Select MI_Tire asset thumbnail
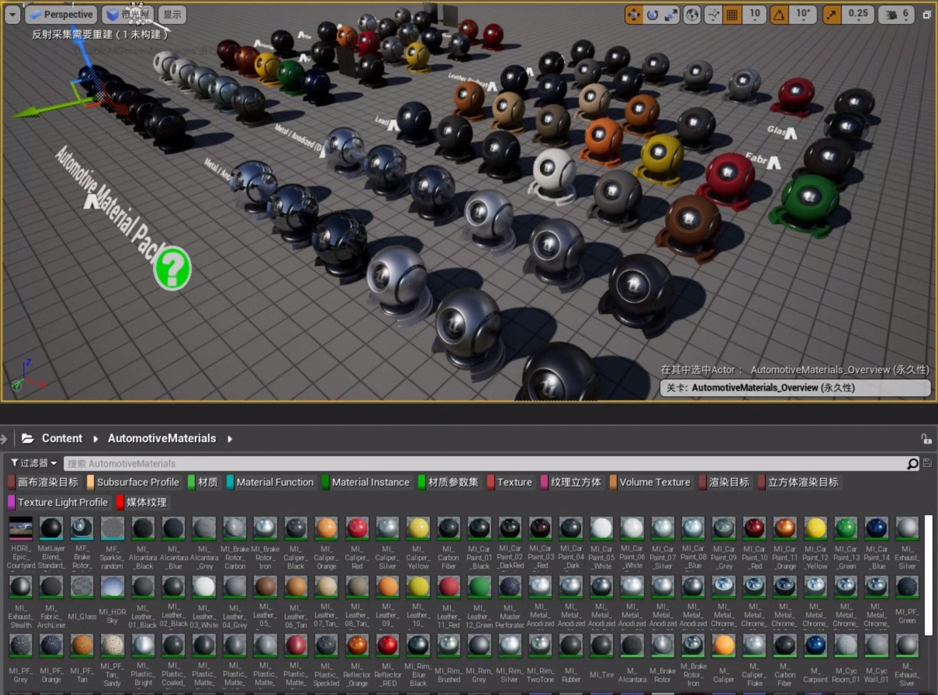The width and height of the screenshot is (938, 695). point(601,645)
